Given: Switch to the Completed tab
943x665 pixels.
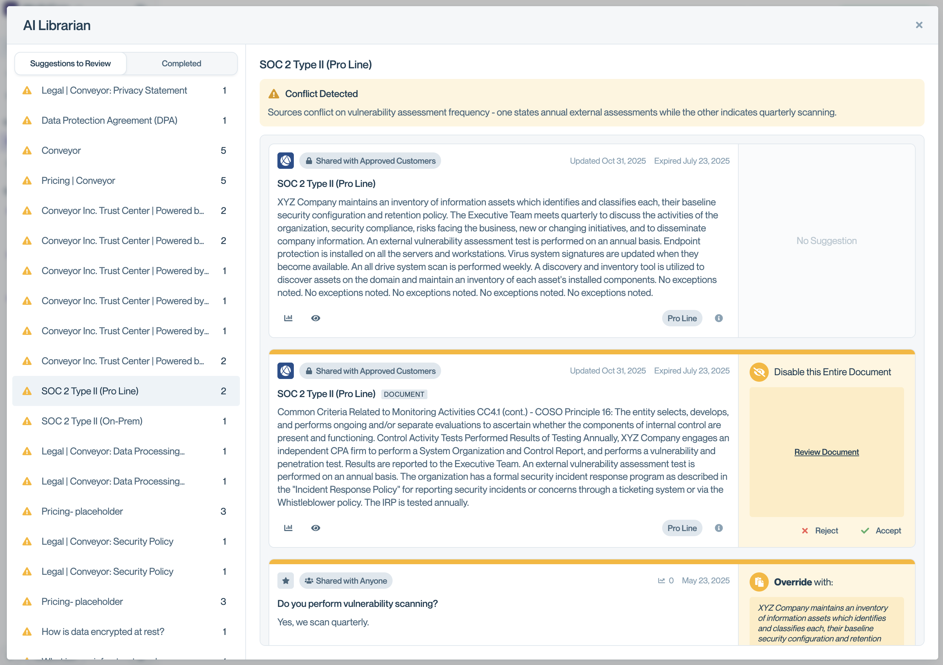Looking at the screenshot, I should tap(181, 63).
